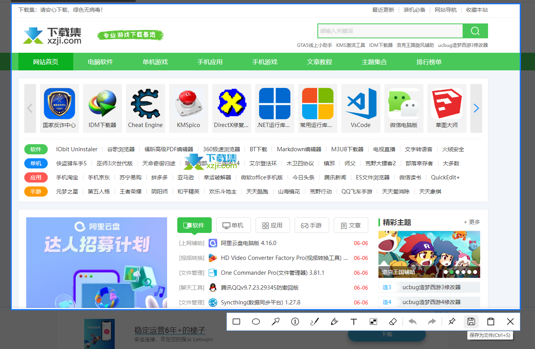535x349 pixels.
Task: Undo the last annotation
Action: click(413, 322)
